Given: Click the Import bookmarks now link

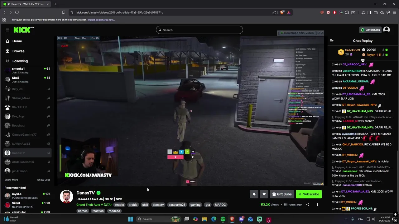Looking at the screenshot, I should click(101, 20).
